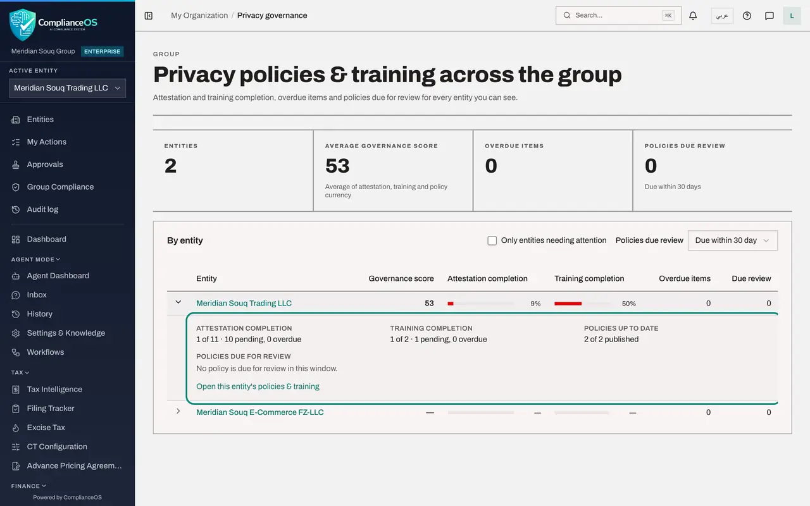The height and width of the screenshot is (506, 810).
Task: Expand the Meridian Souq E-Commerce FZ-LLC row
Action: coord(178,412)
